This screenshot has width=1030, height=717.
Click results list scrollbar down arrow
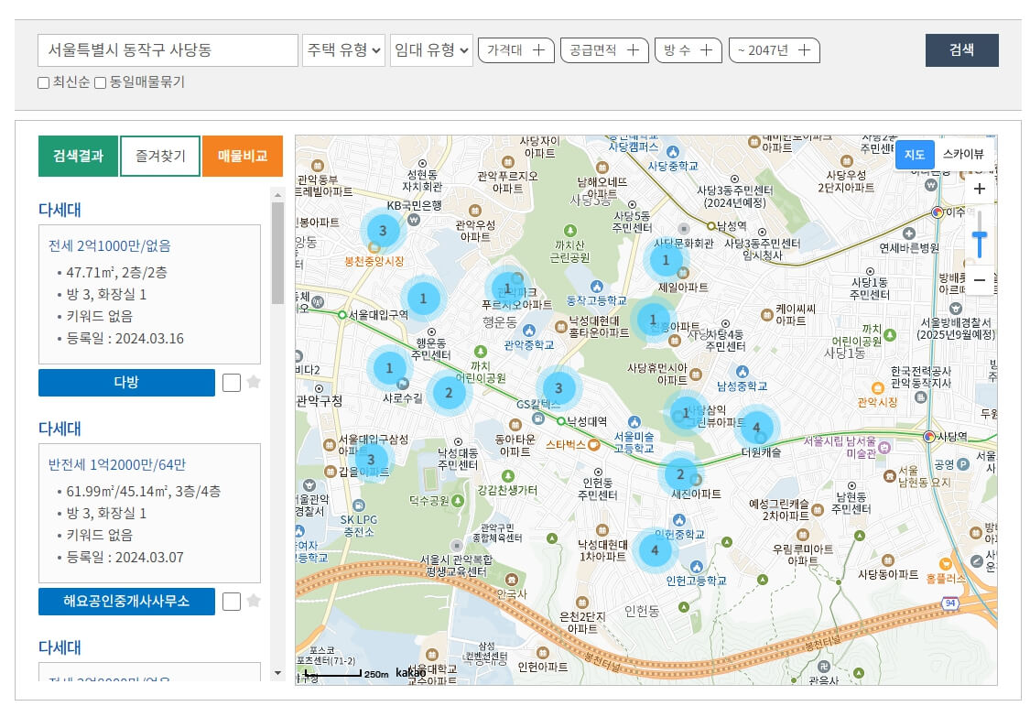click(x=277, y=673)
